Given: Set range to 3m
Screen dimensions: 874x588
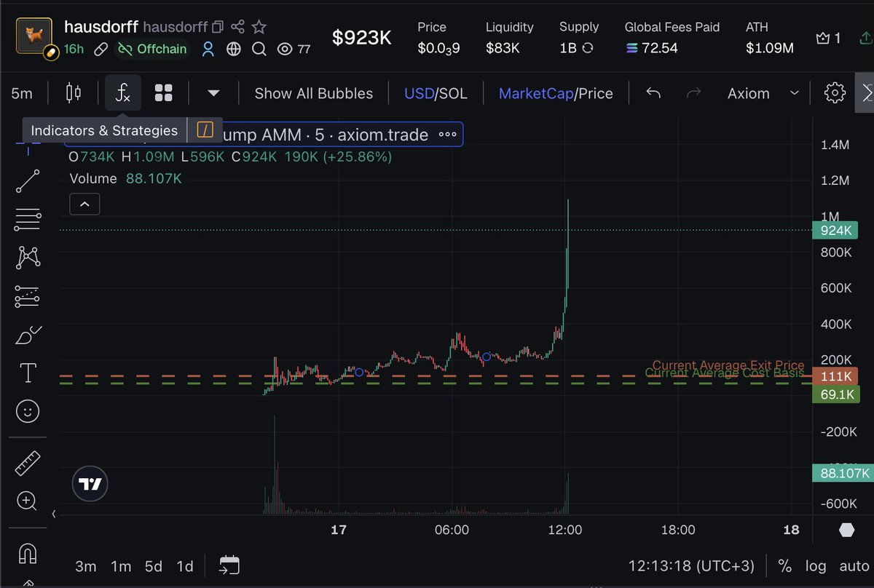Looking at the screenshot, I should coord(86,566).
